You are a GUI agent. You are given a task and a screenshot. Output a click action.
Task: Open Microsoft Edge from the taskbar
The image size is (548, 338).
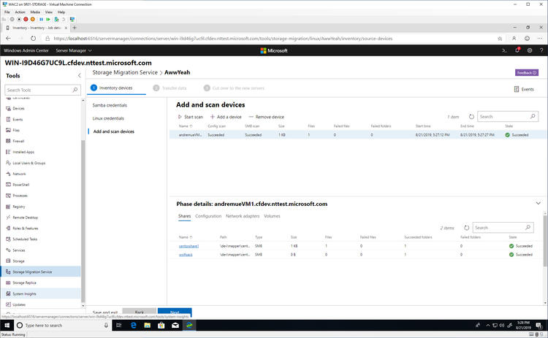tap(133, 325)
